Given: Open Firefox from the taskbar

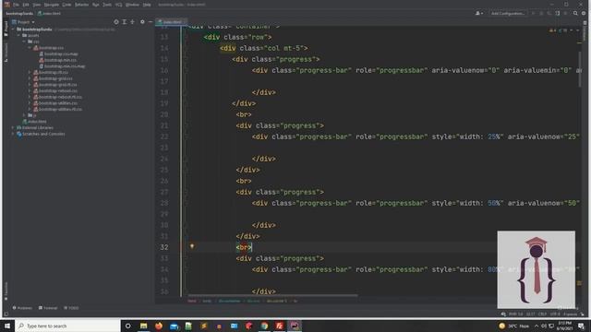Looking at the screenshot, I should pos(159,326).
